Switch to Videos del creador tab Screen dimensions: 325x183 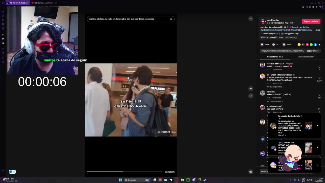[x=306, y=57]
